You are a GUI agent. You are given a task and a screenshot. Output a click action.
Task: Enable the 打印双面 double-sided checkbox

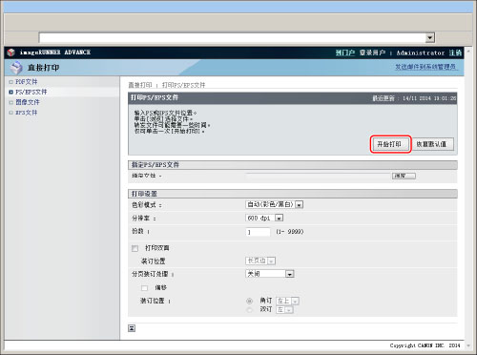pyautogui.click(x=135, y=248)
